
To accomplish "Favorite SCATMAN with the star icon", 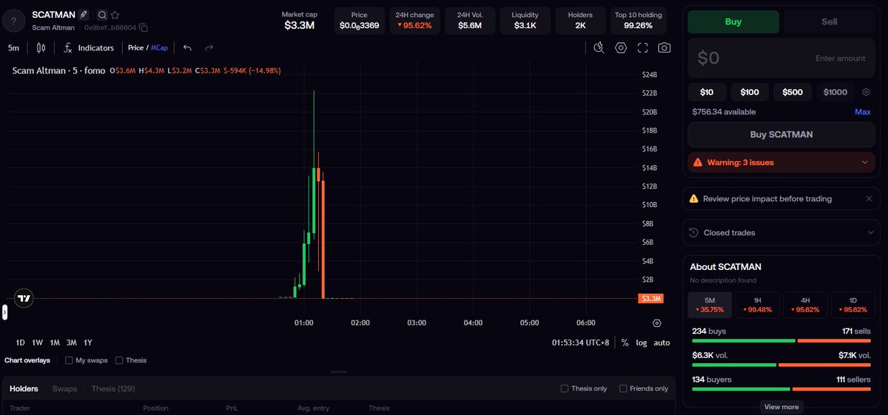I will (115, 15).
